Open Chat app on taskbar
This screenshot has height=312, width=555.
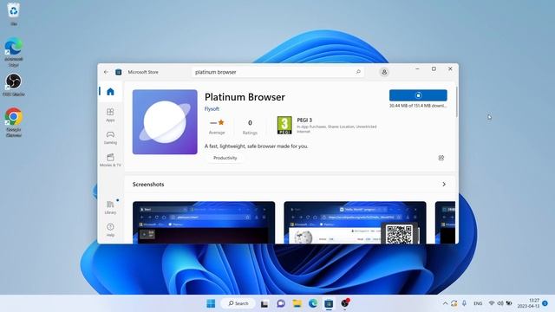click(x=281, y=303)
